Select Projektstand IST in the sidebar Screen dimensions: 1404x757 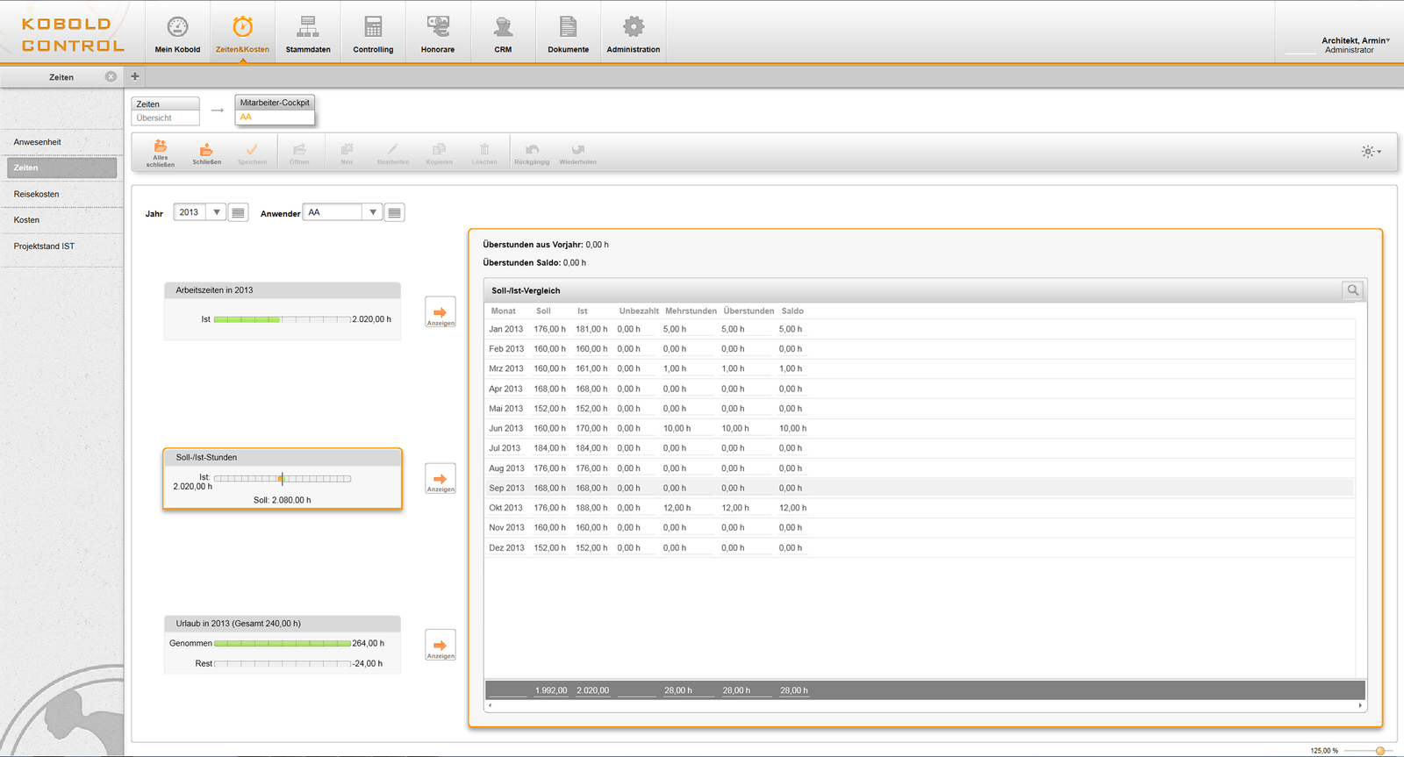(44, 246)
